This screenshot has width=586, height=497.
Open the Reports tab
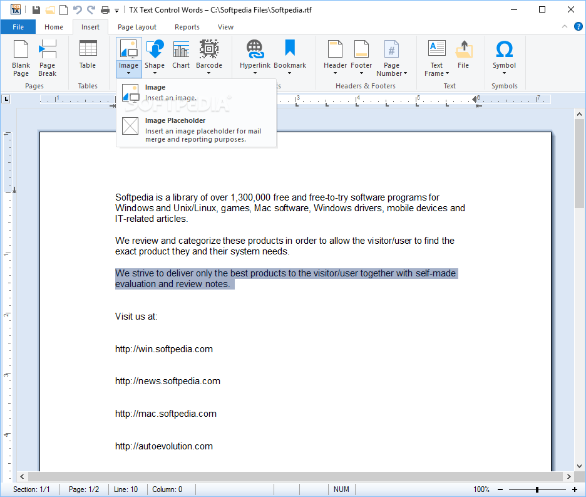(187, 27)
